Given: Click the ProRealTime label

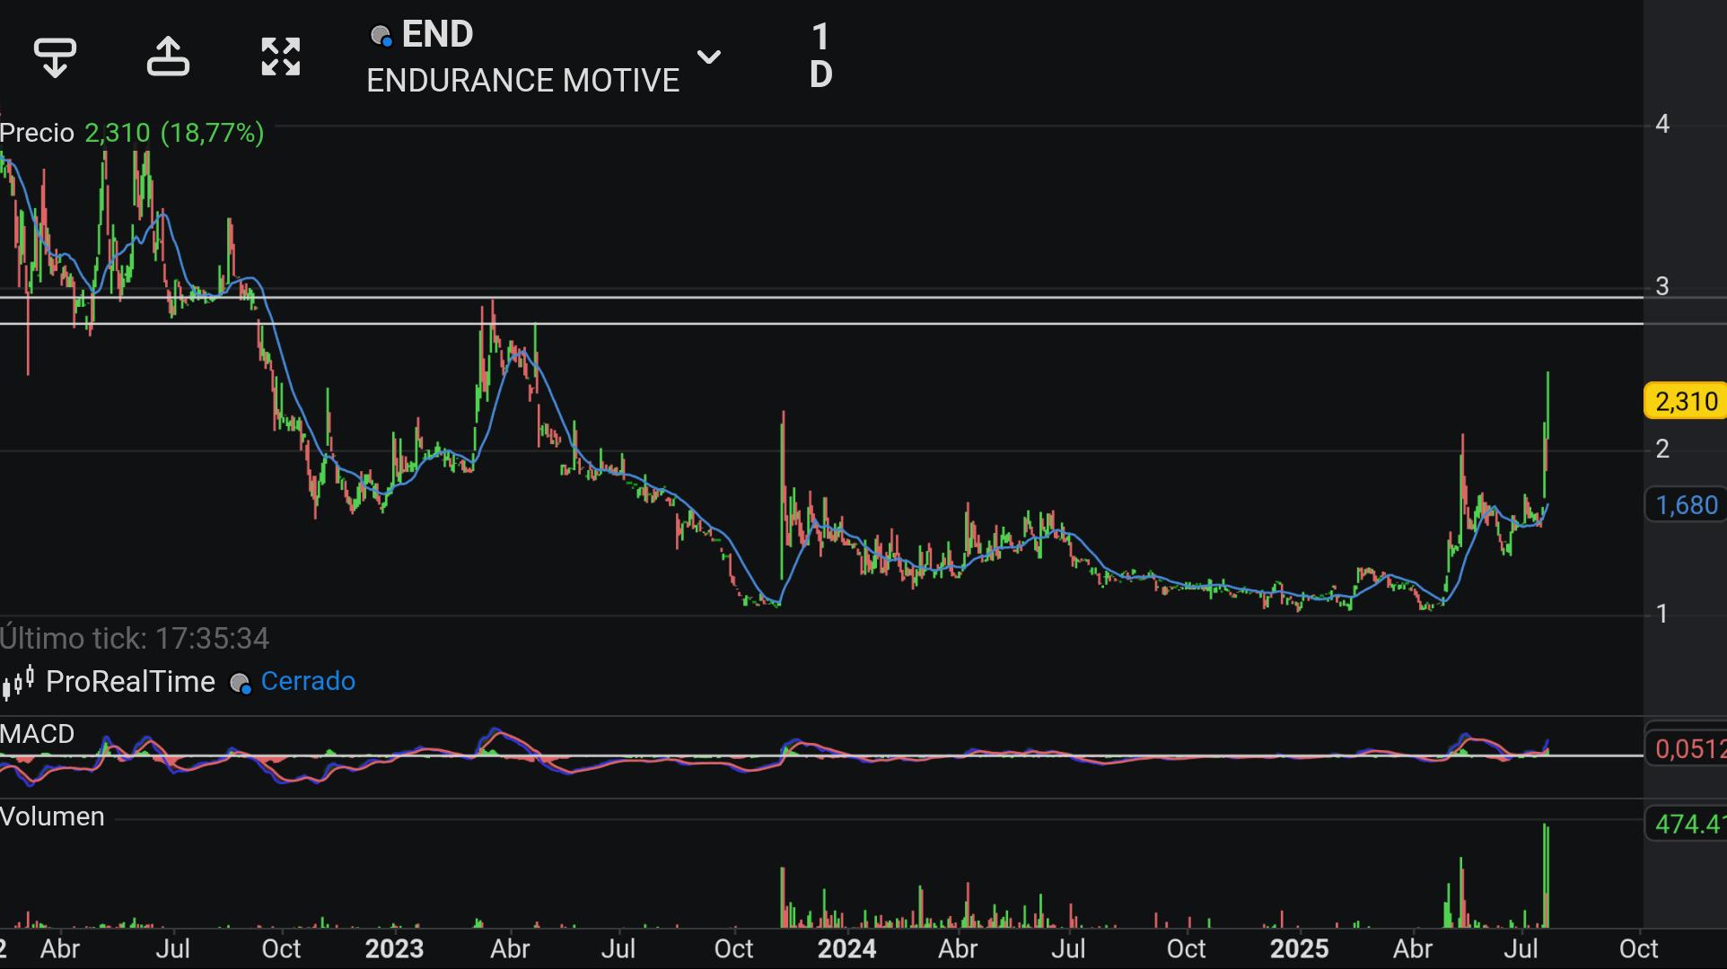Looking at the screenshot, I should tap(130, 682).
